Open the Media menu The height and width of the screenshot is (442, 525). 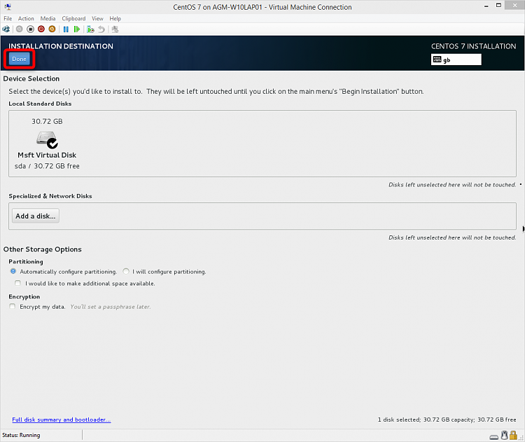click(x=48, y=18)
